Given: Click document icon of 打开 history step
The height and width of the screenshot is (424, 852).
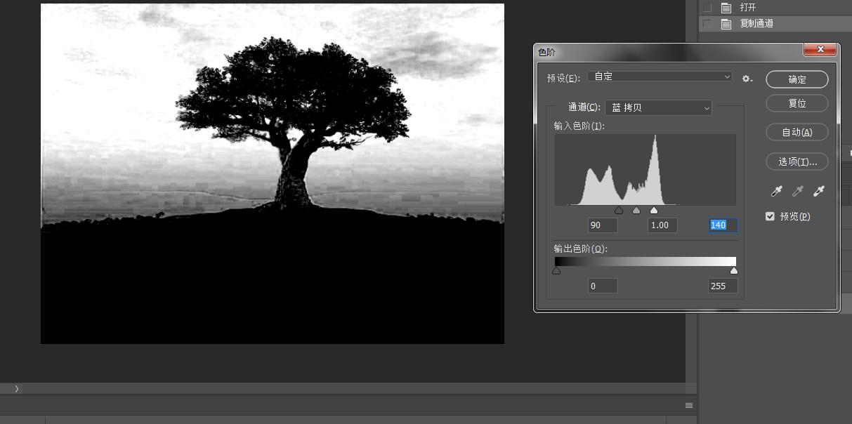Looking at the screenshot, I should coord(726,8).
